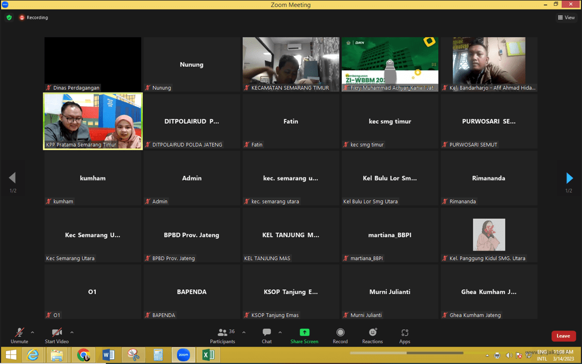Open the View layout menu
Screen dimensions: 582x364
566,18
